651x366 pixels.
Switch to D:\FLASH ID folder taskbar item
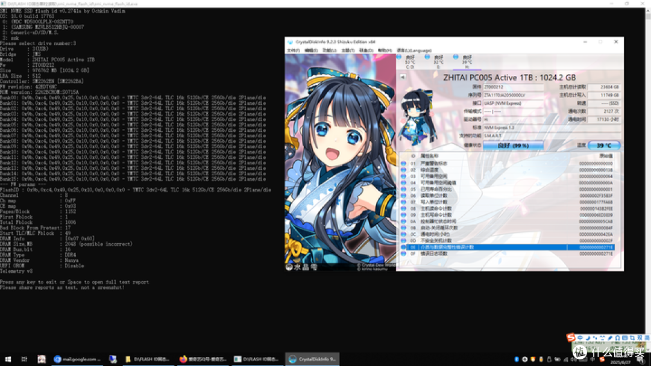tap(148, 359)
